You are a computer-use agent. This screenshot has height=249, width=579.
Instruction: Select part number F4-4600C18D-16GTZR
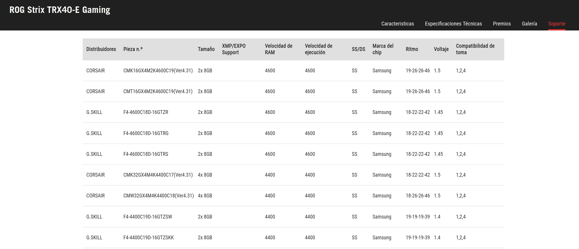(x=146, y=112)
